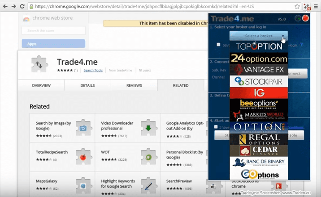Screen dimensions: 321x197
Task: Open Google Analytics Opt-out Add-on card title
Action: (x=185, y=126)
